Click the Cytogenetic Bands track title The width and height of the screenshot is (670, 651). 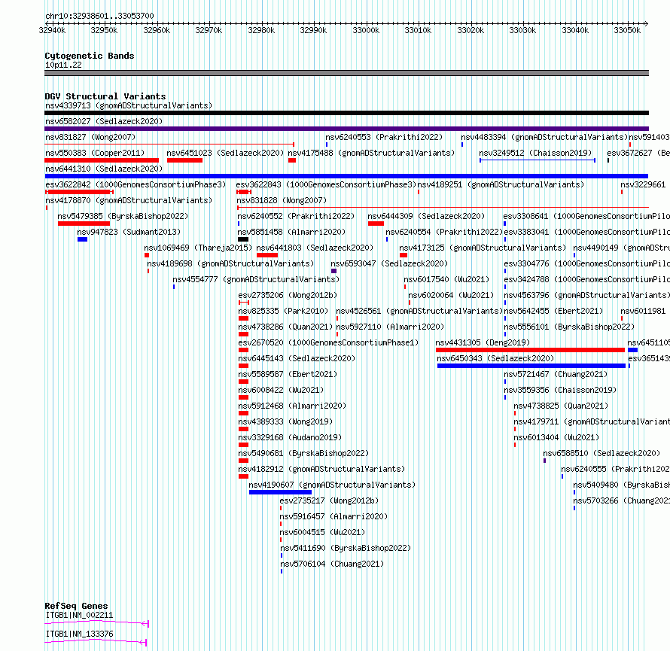point(90,56)
